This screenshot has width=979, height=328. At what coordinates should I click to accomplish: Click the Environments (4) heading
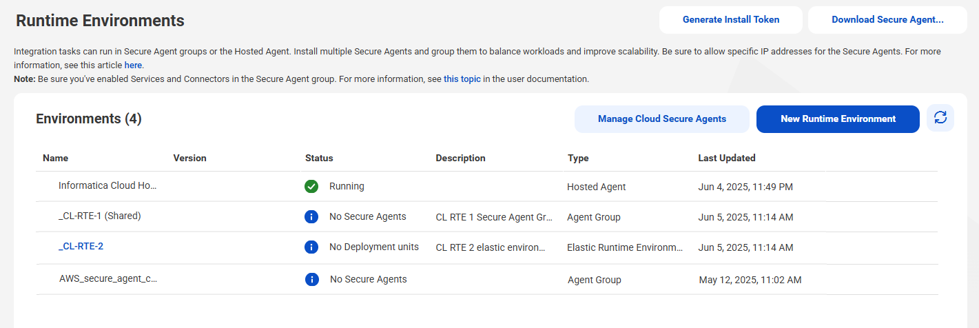pyautogui.click(x=89, y=119)
